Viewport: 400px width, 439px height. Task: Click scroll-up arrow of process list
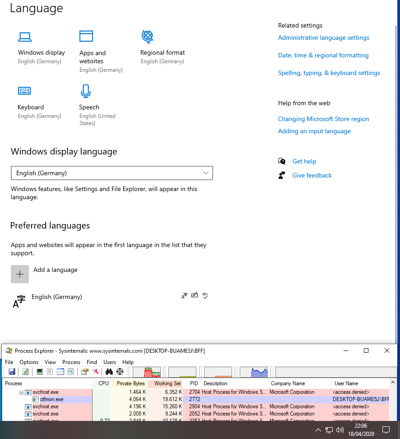point(393,383)
